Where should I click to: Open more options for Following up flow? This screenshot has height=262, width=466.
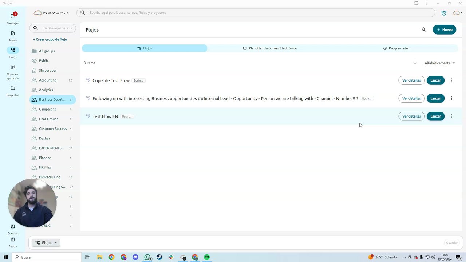[451, 98]
